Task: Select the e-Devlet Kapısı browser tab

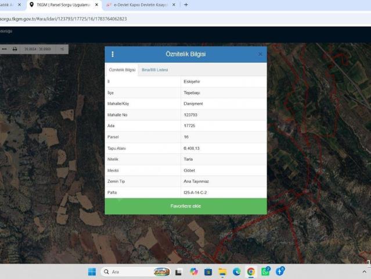Action: pyautogui.click(x=141, y=5)
